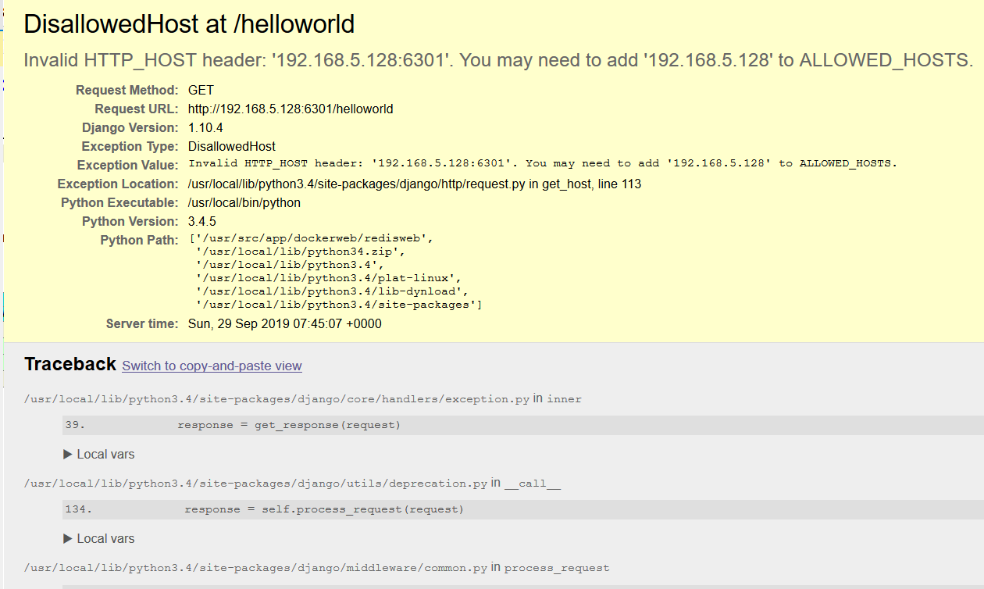Select '/usr/local/lib/python3.4/plat-linux' path entry
The width and height of the screenshot is (984, 589).
[330, 278]
